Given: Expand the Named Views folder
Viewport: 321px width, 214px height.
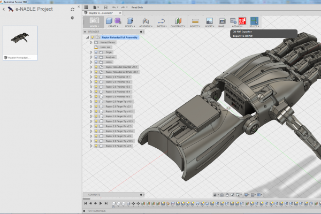Looking at the screenshot, I should pyautogui.click(x=91, y=42).
